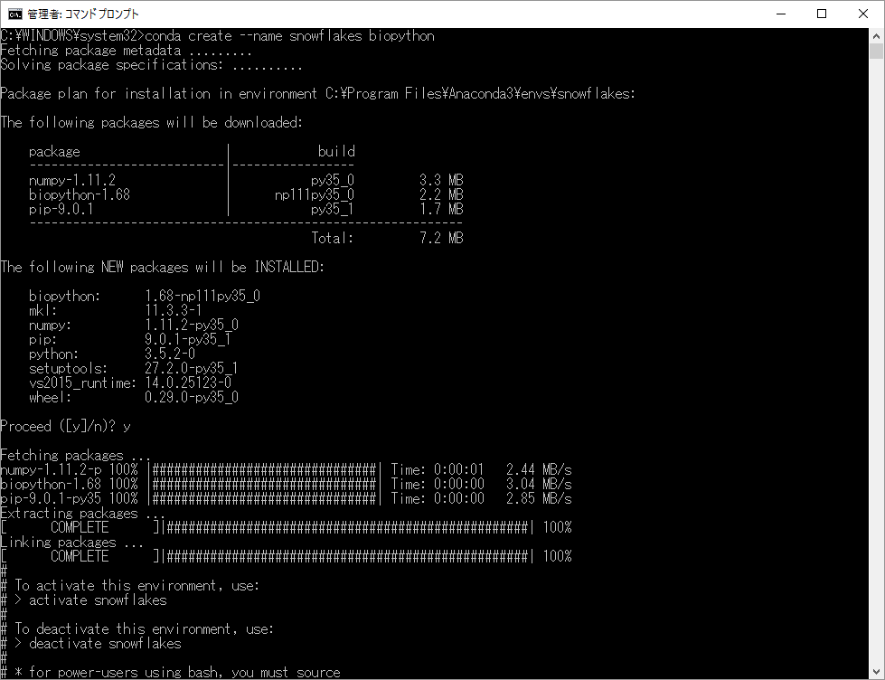
Task: Click the empty scrollbar track below the thumb
Action: click(x=876, y=362)
